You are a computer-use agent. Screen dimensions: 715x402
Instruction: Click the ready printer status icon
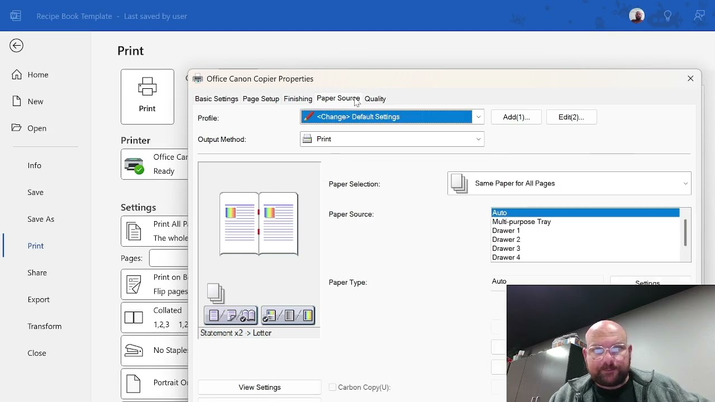pos(134,166)
